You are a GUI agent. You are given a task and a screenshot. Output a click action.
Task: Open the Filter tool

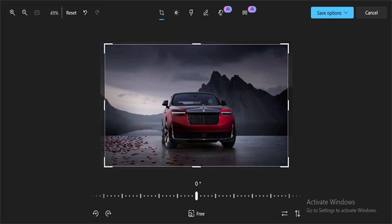(x=191, y=12)
